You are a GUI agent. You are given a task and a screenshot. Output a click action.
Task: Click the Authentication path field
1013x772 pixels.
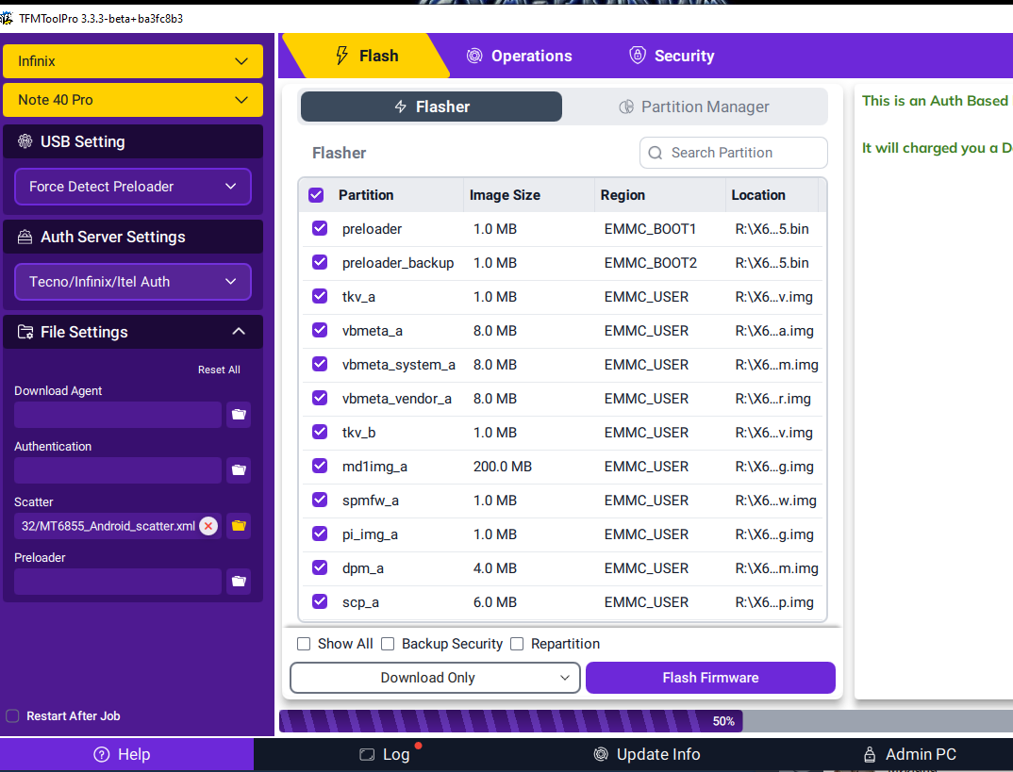118,470
